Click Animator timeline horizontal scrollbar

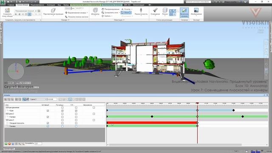tap(175, 144)
